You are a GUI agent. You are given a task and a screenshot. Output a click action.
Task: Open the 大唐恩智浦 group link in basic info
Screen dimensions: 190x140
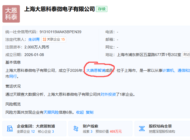point(96,70)
